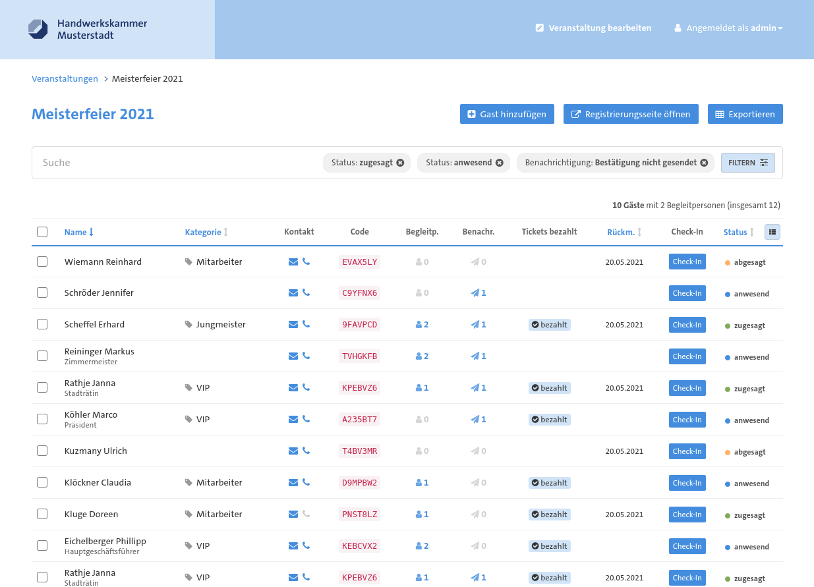Click the 'Gast hinzufügen' button

(x=507, y=114)
